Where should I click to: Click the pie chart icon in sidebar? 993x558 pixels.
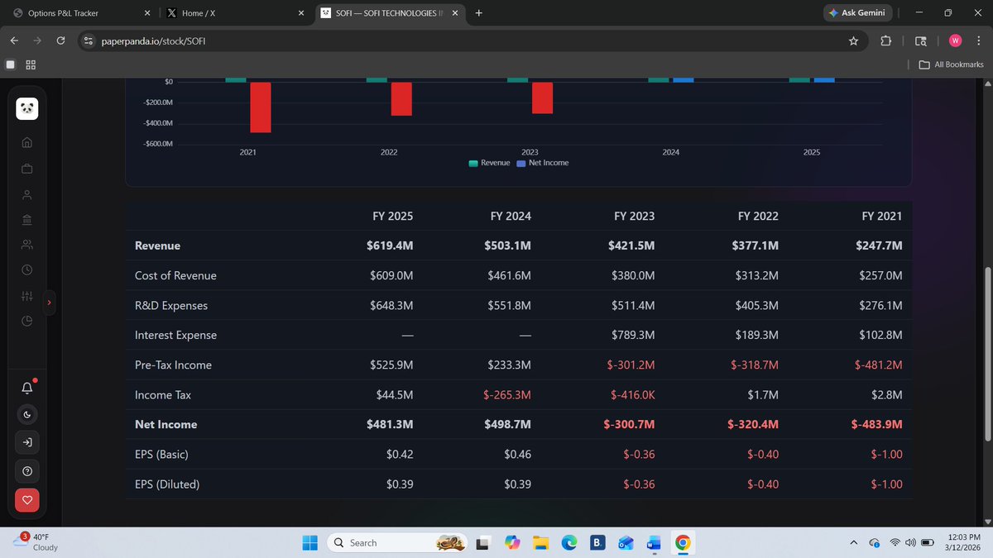(x=27, y=321)
